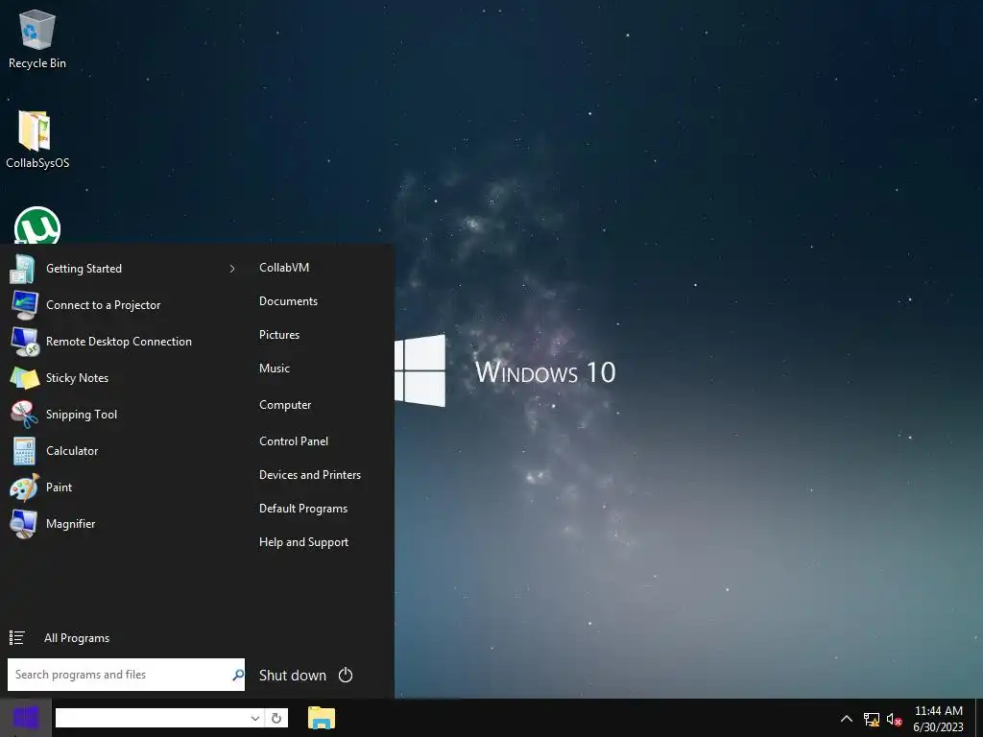Screen dimensions: 983x737
Task: Open Computer from the Start menu
Action: click(285, 405)
